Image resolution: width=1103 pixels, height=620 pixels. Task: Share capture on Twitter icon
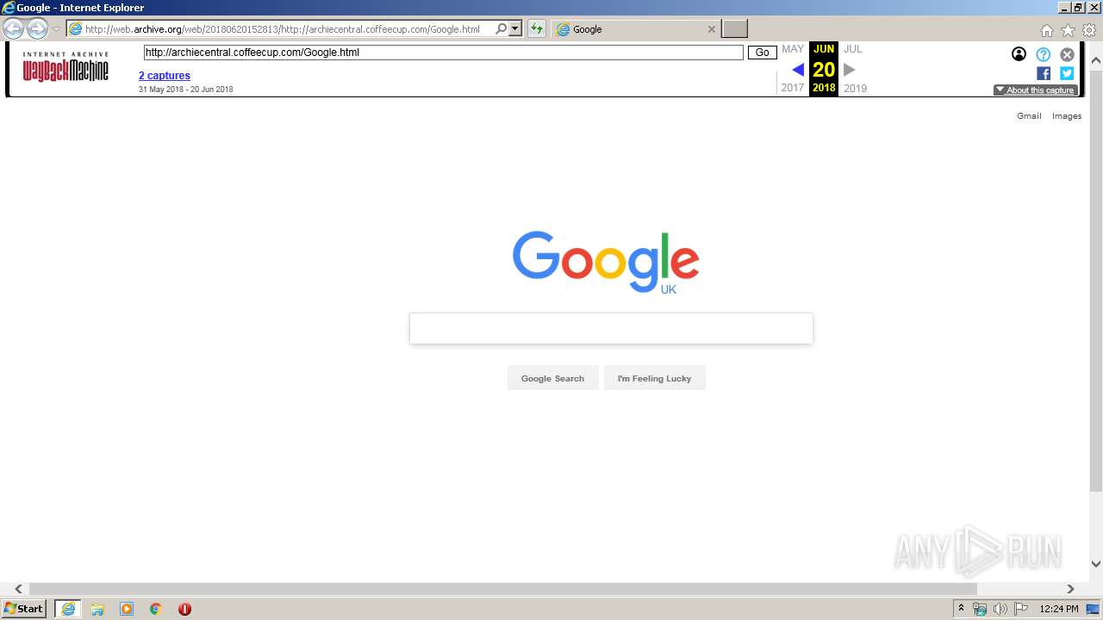click(x=1067, y=74)
